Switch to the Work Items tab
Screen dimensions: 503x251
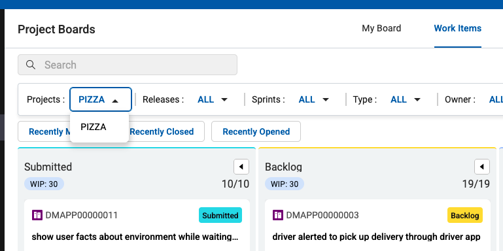pos(458,29)
